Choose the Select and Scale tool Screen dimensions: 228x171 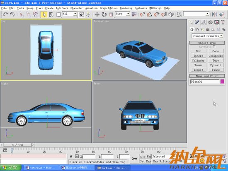pyautogui.click(x=111, y=14)
